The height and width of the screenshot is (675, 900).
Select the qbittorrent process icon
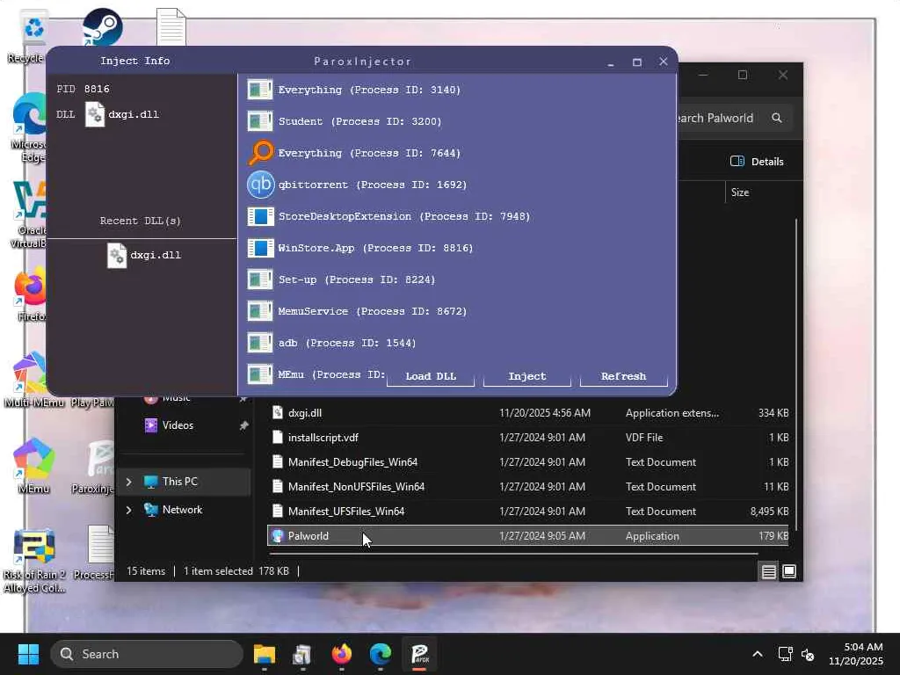260,185
